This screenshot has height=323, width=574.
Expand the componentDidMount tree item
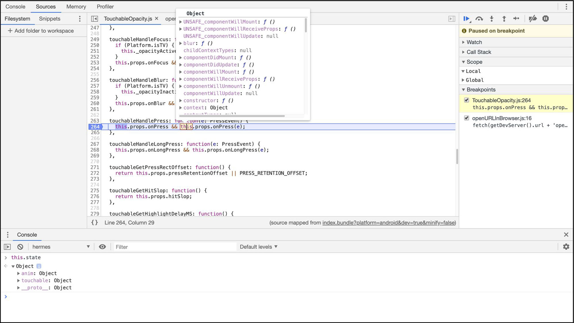pyautogui.click(x=181, y=57)
